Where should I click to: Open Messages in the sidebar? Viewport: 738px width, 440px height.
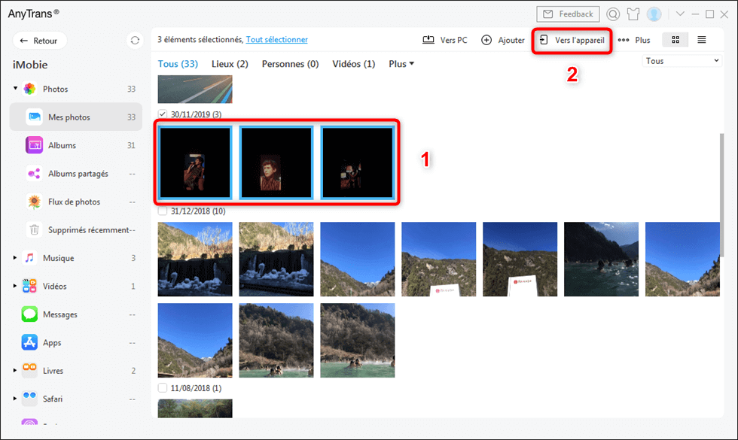coord(59,314)
